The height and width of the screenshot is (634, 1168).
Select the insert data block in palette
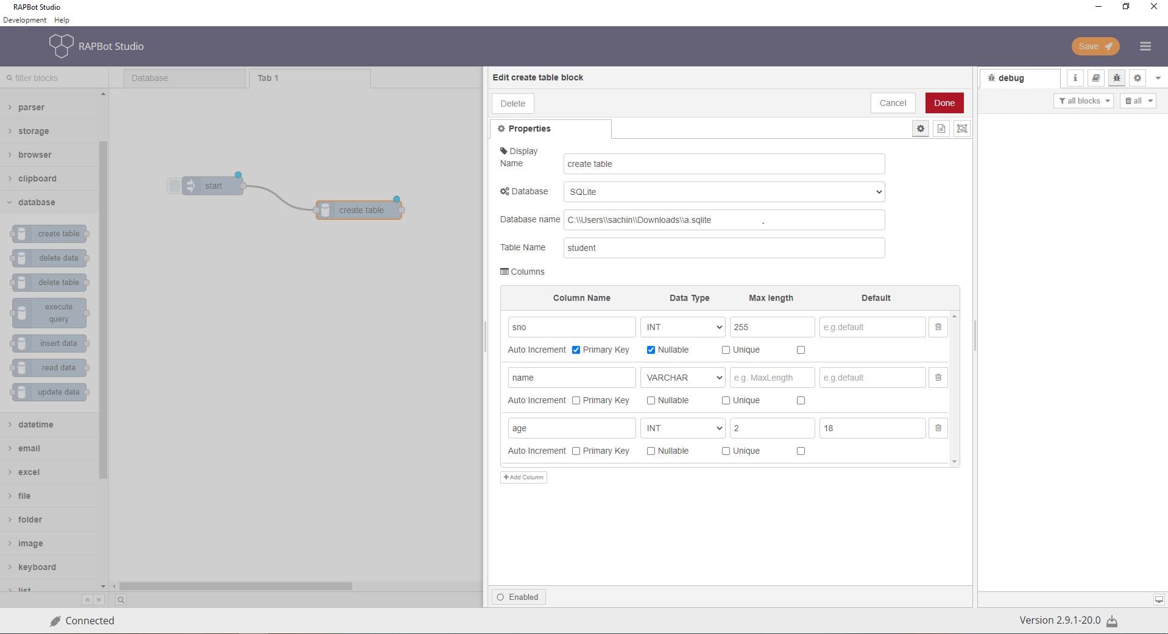coord(49,343)
